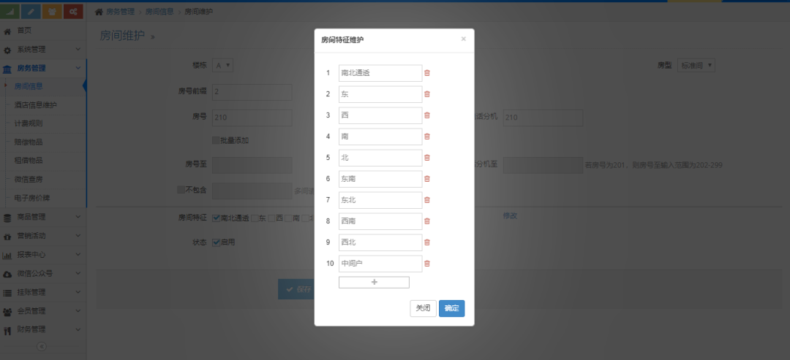
Task: Delete the 西南 feature row 8
Action: [427, 221]
